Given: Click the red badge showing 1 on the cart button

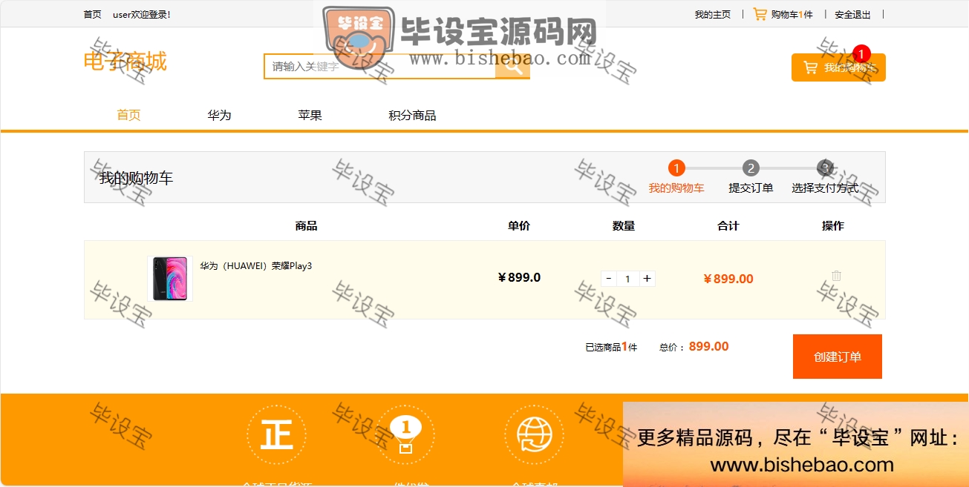Looking at the screenshot, I should [861, 53].
